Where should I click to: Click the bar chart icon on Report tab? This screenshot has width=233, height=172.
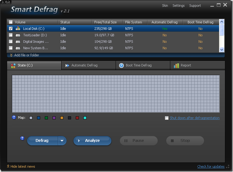[x=176, y=66]
